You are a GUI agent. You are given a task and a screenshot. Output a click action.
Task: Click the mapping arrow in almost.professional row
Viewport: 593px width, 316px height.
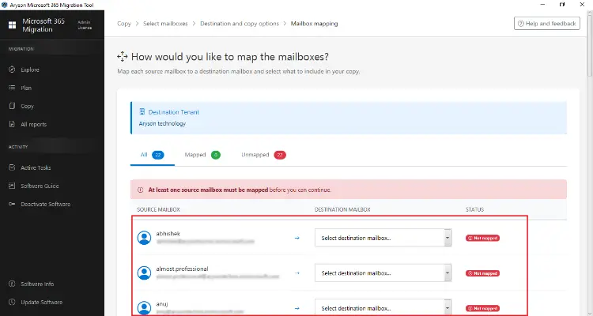click(x=296, y=273)
